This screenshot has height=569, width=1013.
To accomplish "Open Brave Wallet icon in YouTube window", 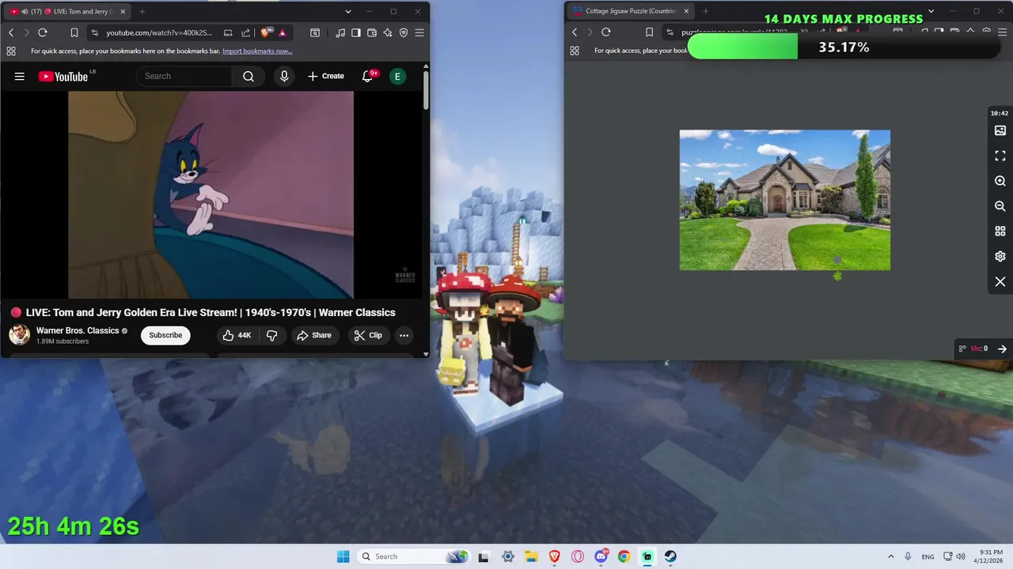I will 372,32.
